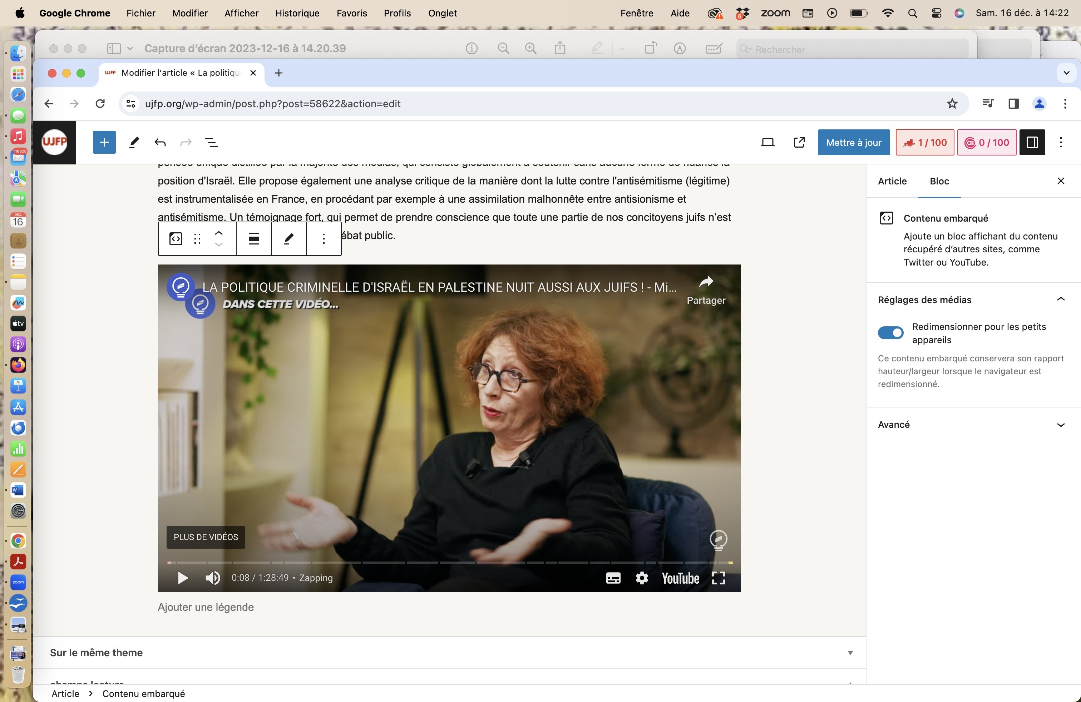Screen dimensions: 1081x702
Task: Open the 1 / 100 SEO score button
Action: click(x=925, y=143)
